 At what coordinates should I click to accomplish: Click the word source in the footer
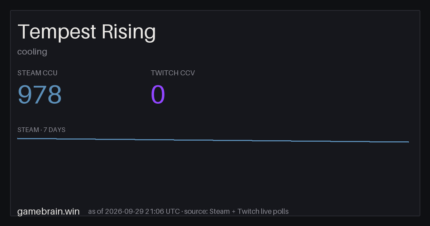(195, 211)
